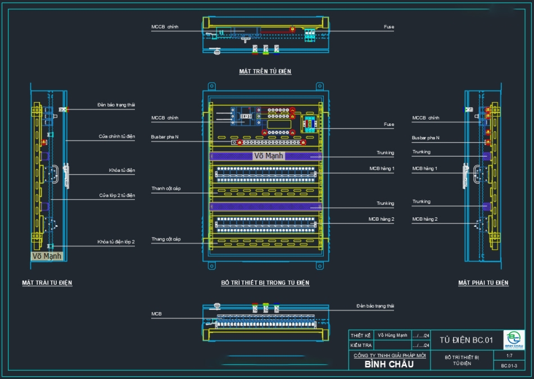This screenshot has height=379, width=534.
Task: Click the Khóa tủ điện lớp 2 annotation label
Action: (x=116, y=242)
